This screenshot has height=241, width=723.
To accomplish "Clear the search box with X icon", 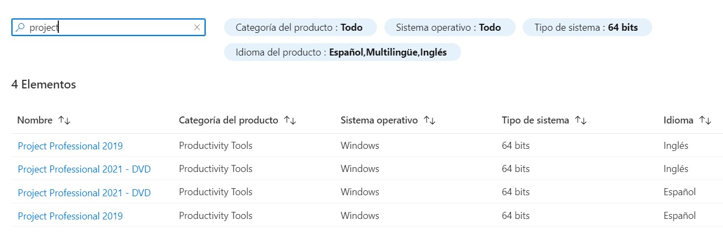I will point(197,27).
